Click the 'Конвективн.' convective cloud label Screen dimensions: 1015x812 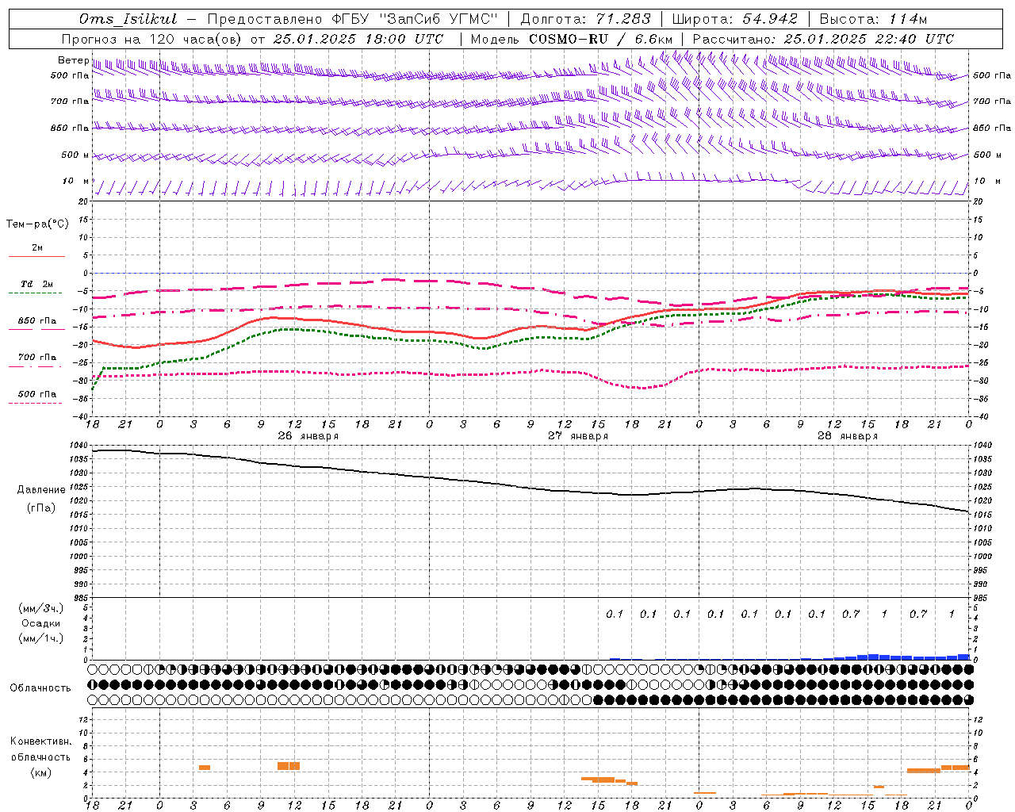(40, 741)
